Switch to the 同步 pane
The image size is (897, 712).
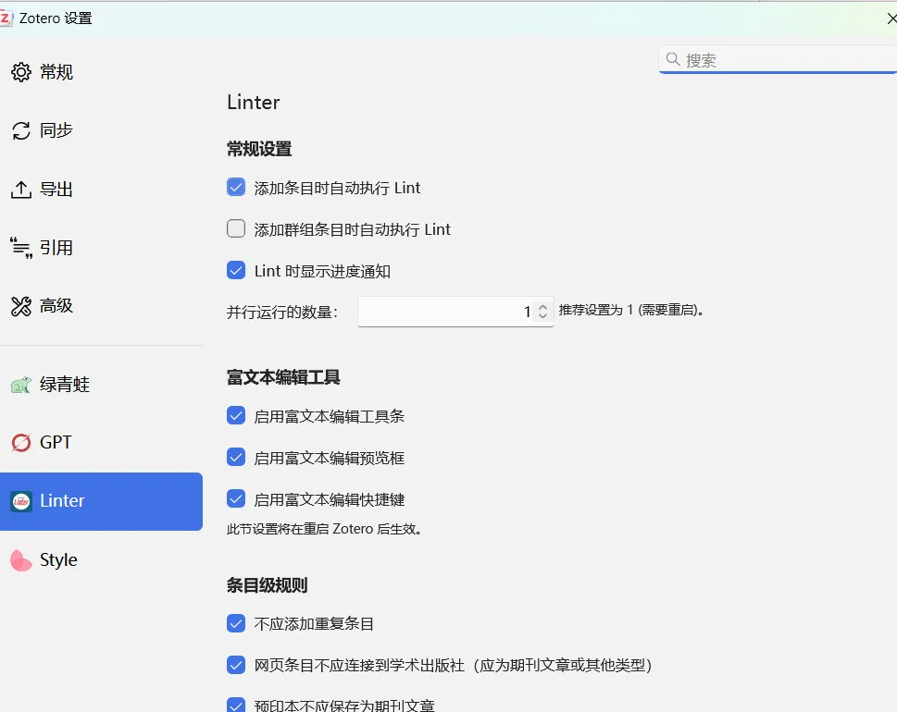pos(56,131)
